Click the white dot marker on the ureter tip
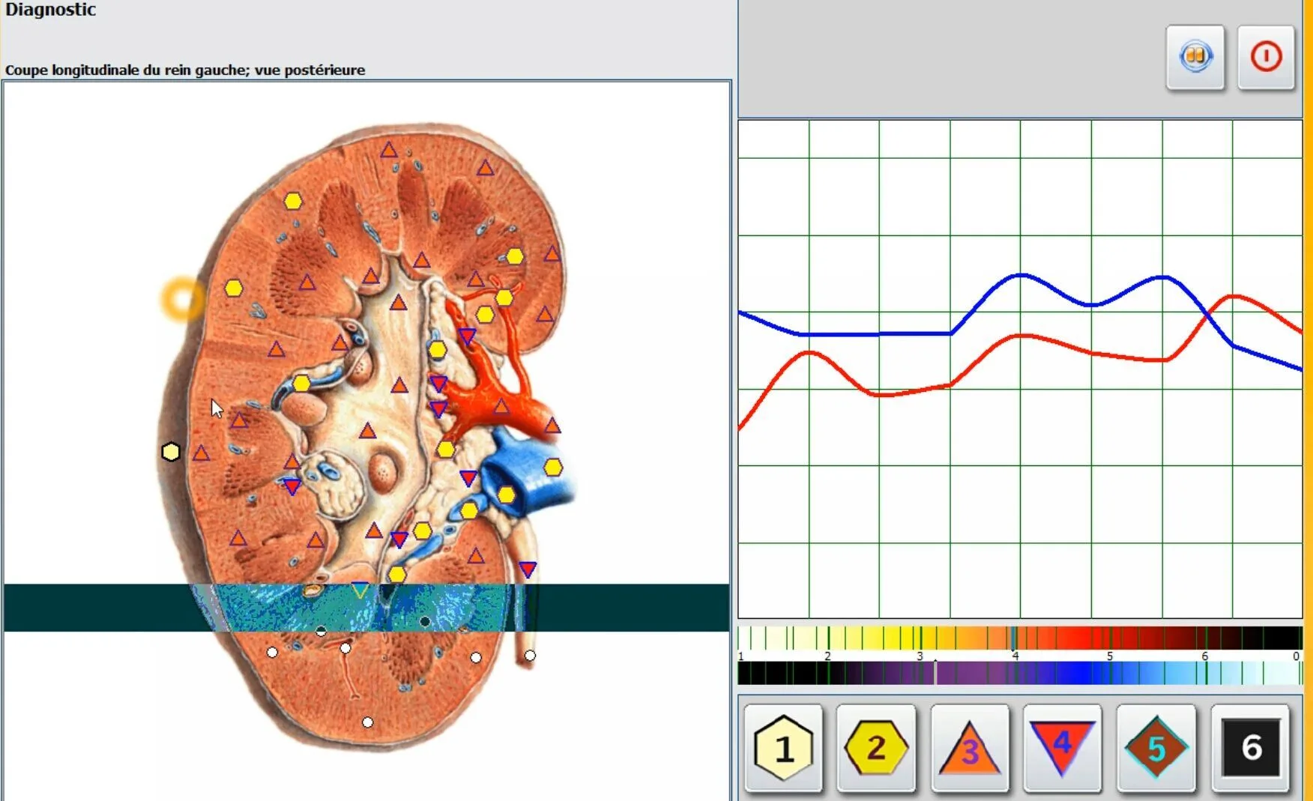The height and width of the screenshot is (801, 1313). click(x=530, y=656)
